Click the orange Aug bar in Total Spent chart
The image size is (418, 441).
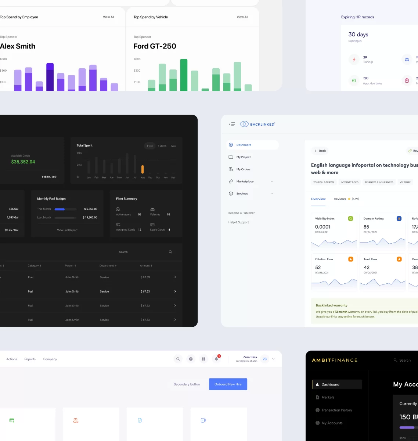[x=143, y=169]
